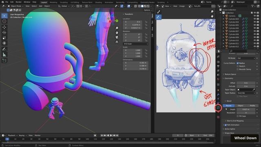Viewport: 261px width, 147px height.
Task: Click the viewport pan hand icon
Action: click(x=117, y=33)
